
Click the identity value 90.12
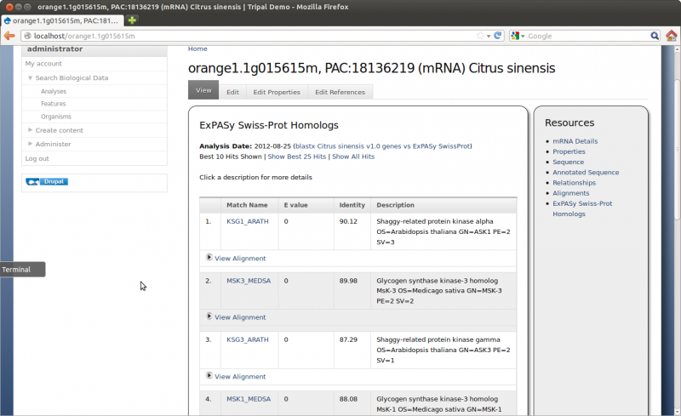point(348,221)
